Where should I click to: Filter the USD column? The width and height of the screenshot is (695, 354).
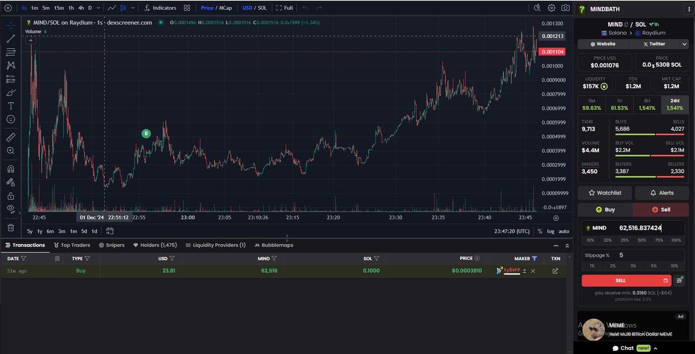coord(173,259)
